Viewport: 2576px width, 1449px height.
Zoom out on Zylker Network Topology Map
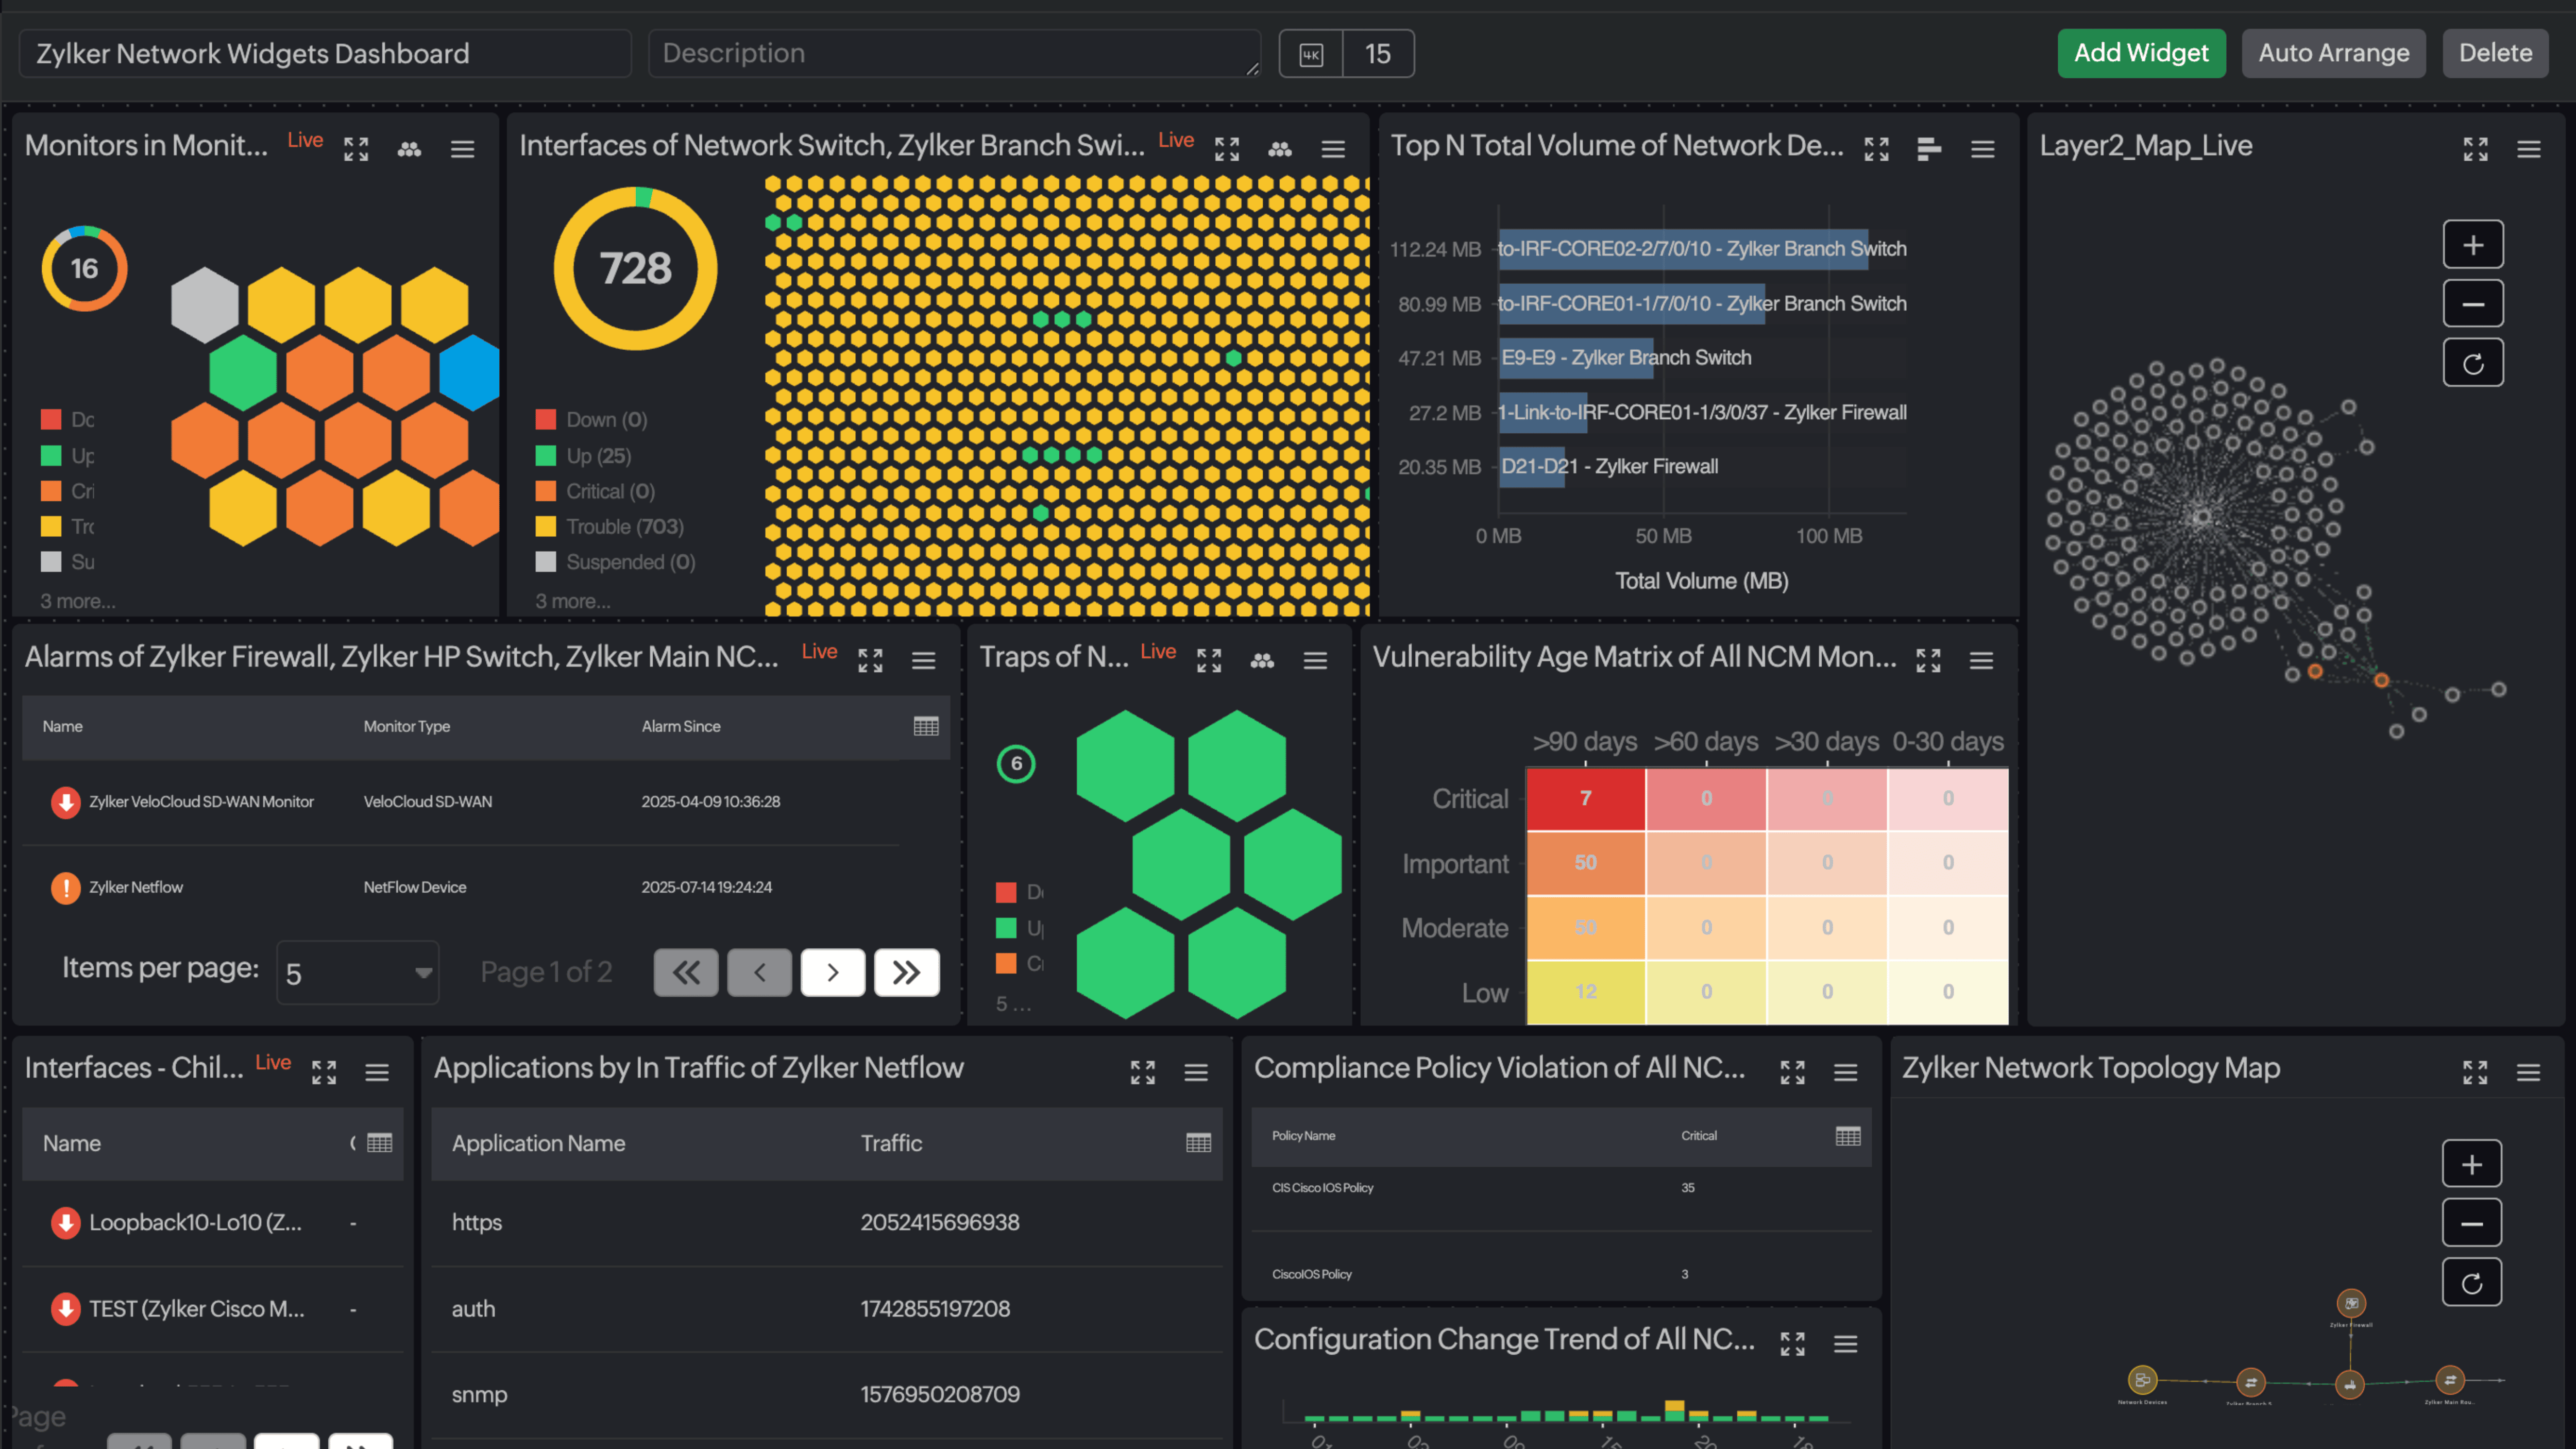tap(2471, 1223)
